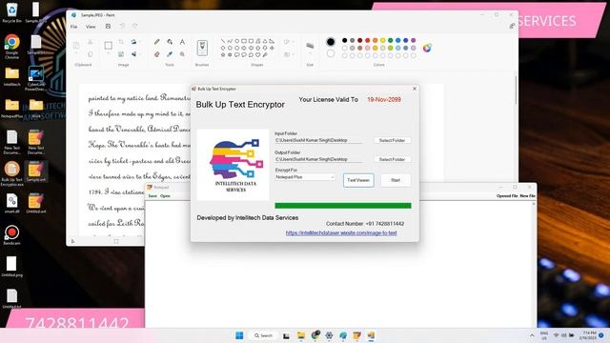610x343 pixels.
Task: Click Select Folder for Output Folder
Action: tap(392, 159)
